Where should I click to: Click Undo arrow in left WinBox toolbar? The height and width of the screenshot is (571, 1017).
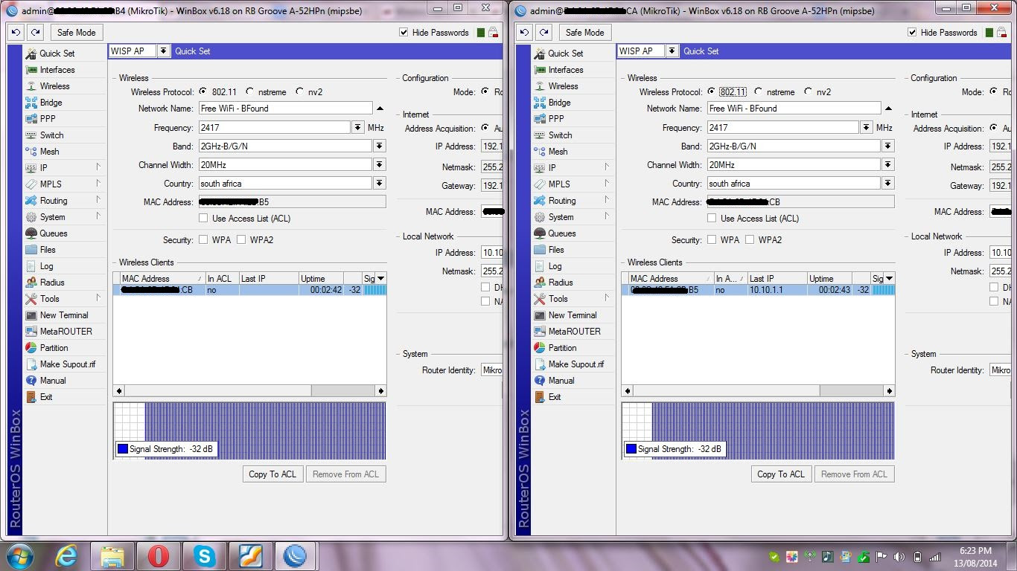[x=16, y=33]
